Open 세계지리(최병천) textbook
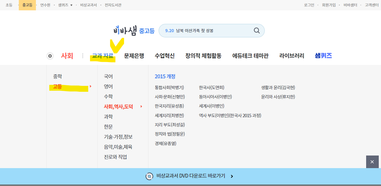This screenshot has height=186, width=381. click(169, 115)
